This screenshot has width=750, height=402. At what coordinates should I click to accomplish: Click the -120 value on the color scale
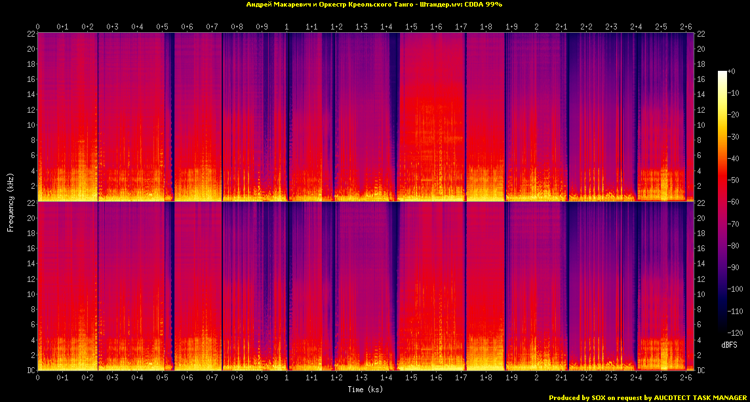736,332
